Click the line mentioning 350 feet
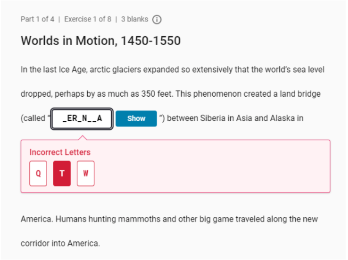 point(170,94)
